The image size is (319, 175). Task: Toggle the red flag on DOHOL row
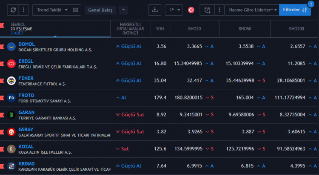click(x=2, y=47)
